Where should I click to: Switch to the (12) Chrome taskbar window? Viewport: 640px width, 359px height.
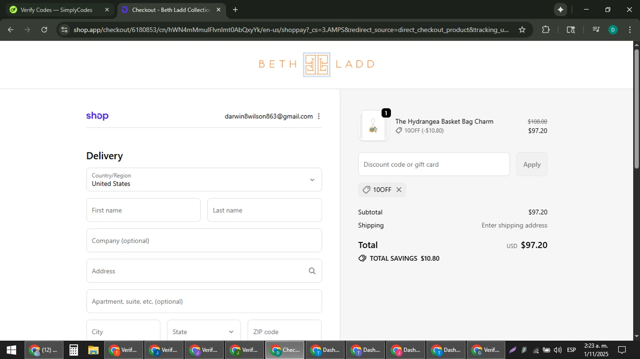tap(44, 350)
